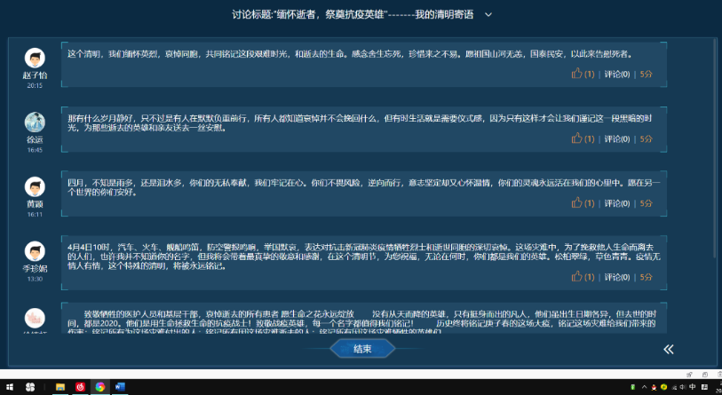
Task: Click the 5分 score on 赵子怡's post
Action: [646, 75]
